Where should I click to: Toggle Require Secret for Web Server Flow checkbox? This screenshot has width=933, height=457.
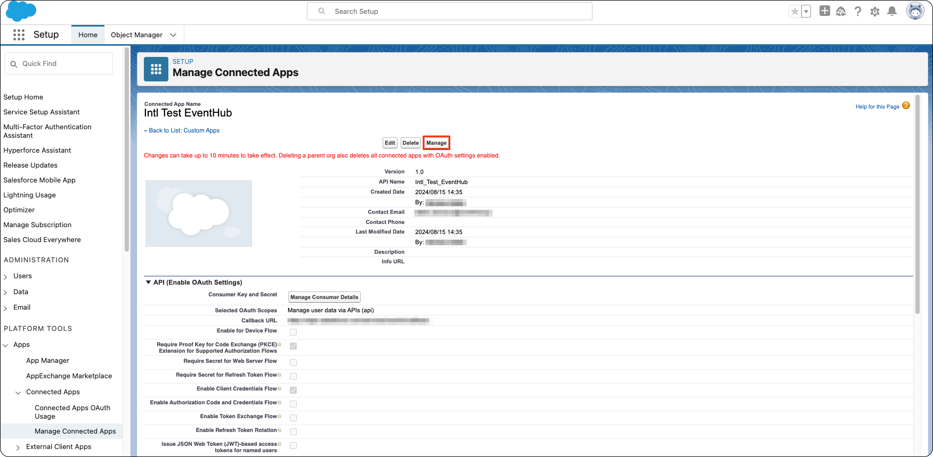click(x=293, y=362)
